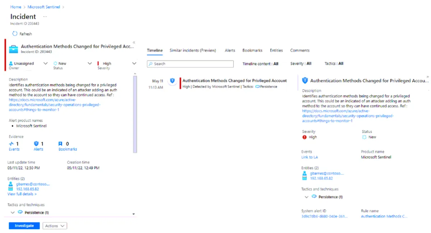
Task: Open the Alerts tab
Action: (x=230, y=50)
